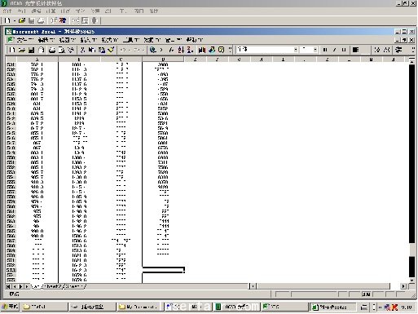
Task: Click the Drawing toolbar icon
Action: pos(212,50)
